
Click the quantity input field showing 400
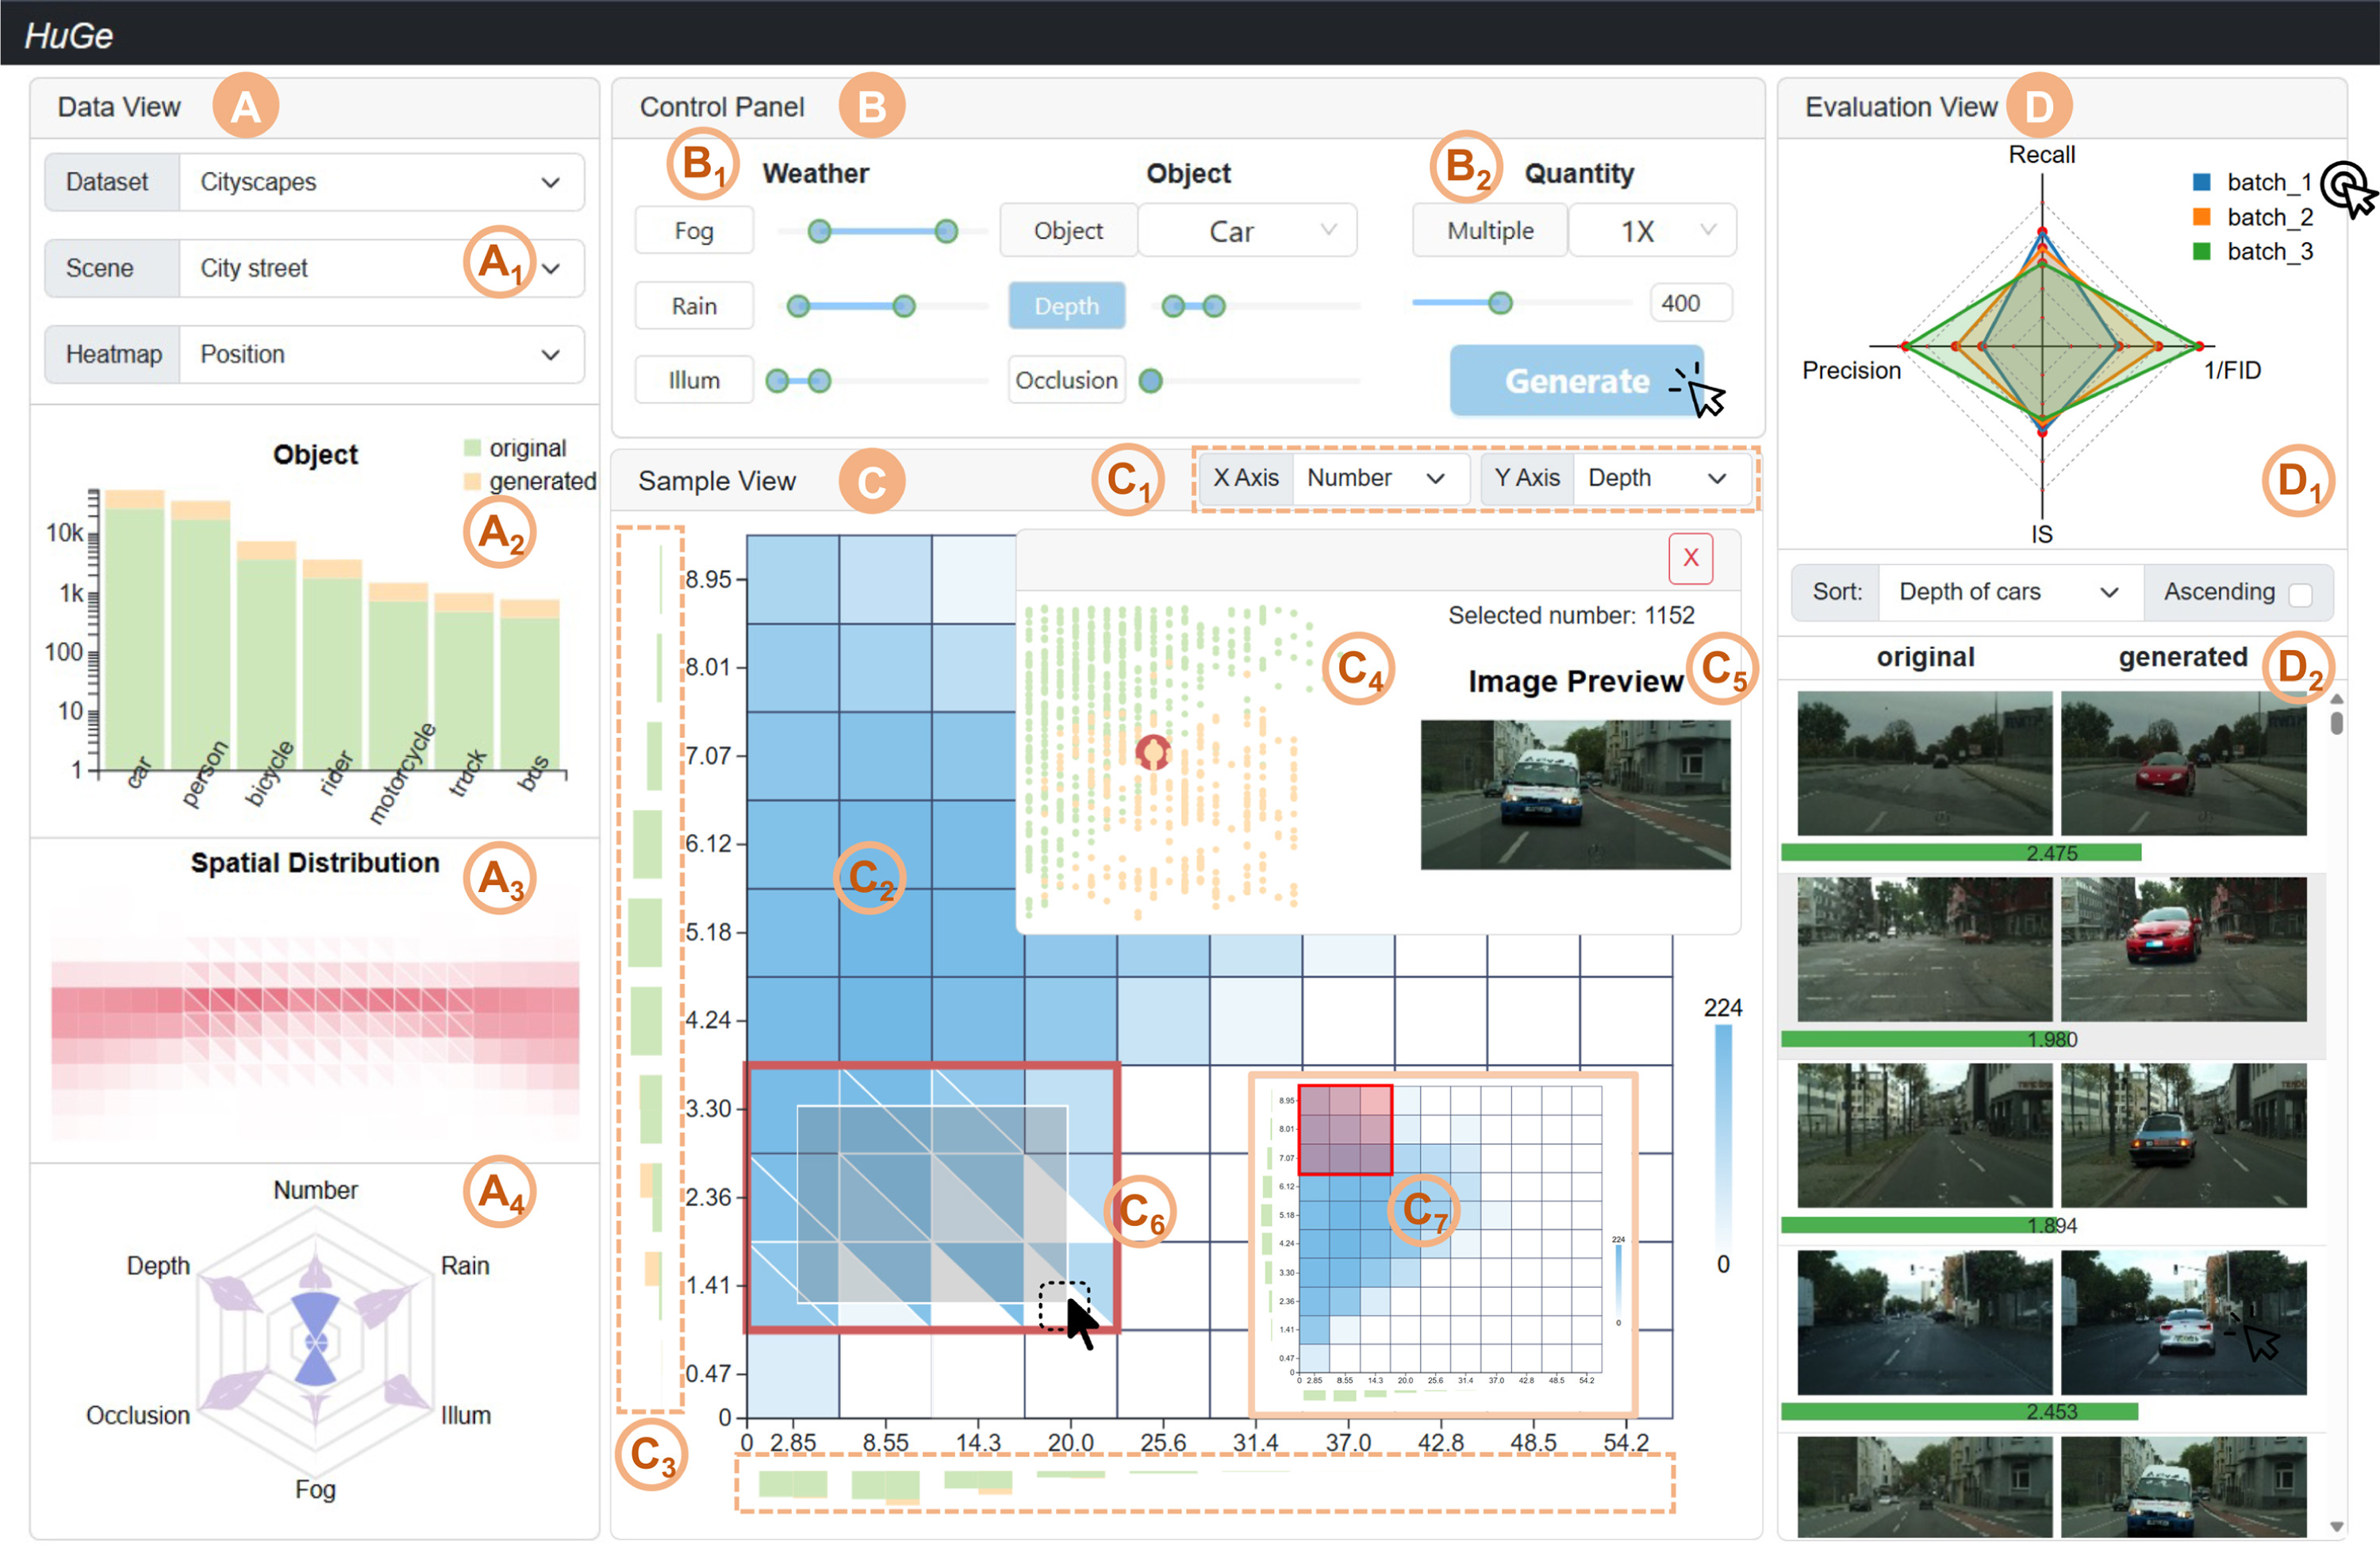click(1689, 303)
